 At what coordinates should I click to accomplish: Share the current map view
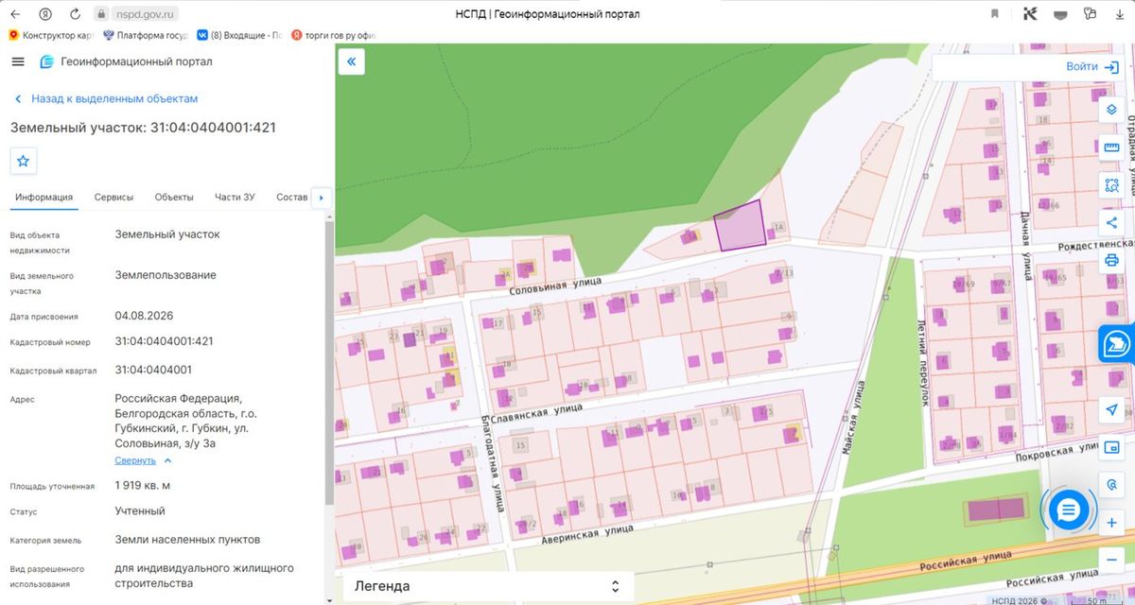point(1111,222)
